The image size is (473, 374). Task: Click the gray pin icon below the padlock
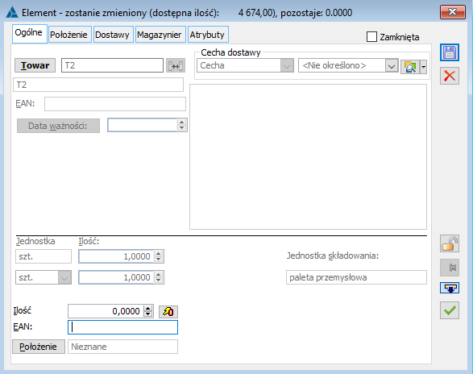pyautogui.click(x=449, y=268)
